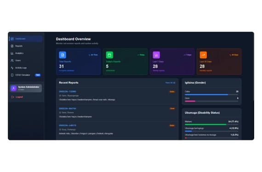
Task: Open View All recent reports
Action: coord(170,83)
